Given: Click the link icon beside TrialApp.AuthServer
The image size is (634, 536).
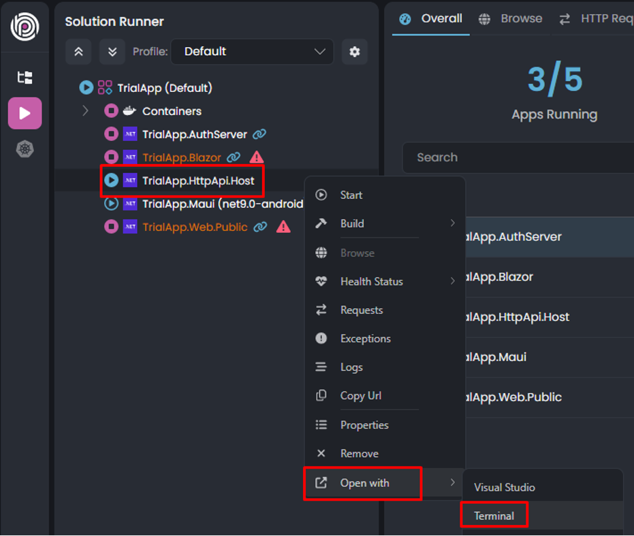Looking at the screenshot, I should point(259,134).
